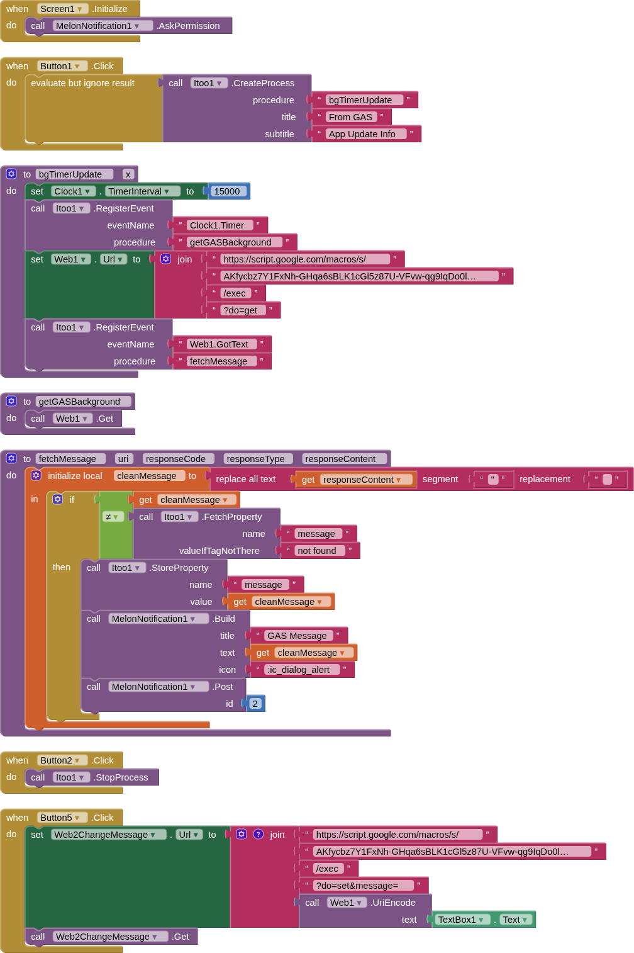The height and width of the screenshot is (953, 634).
Task: Click the "not found" text value
Action: [317, 551]
